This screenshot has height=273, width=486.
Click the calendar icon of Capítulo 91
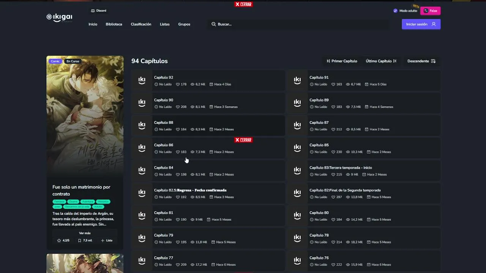pos(367,84)
